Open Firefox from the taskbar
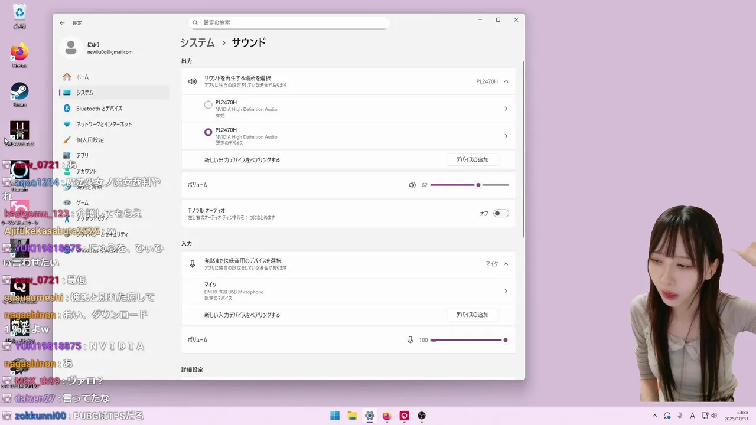Screen dimensions: 756x425 click(387, 416)
